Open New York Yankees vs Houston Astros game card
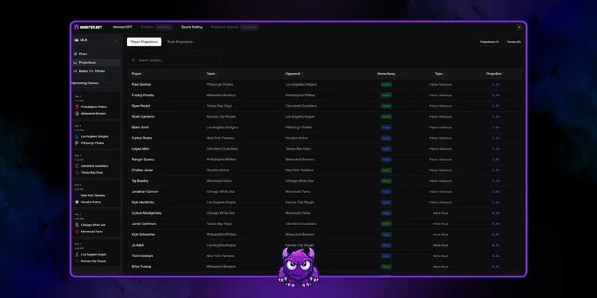 (96, 194)
